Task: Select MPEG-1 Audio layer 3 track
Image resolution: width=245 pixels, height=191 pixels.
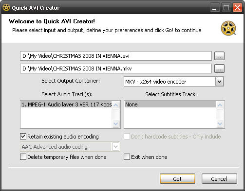Action: point(66,104)
